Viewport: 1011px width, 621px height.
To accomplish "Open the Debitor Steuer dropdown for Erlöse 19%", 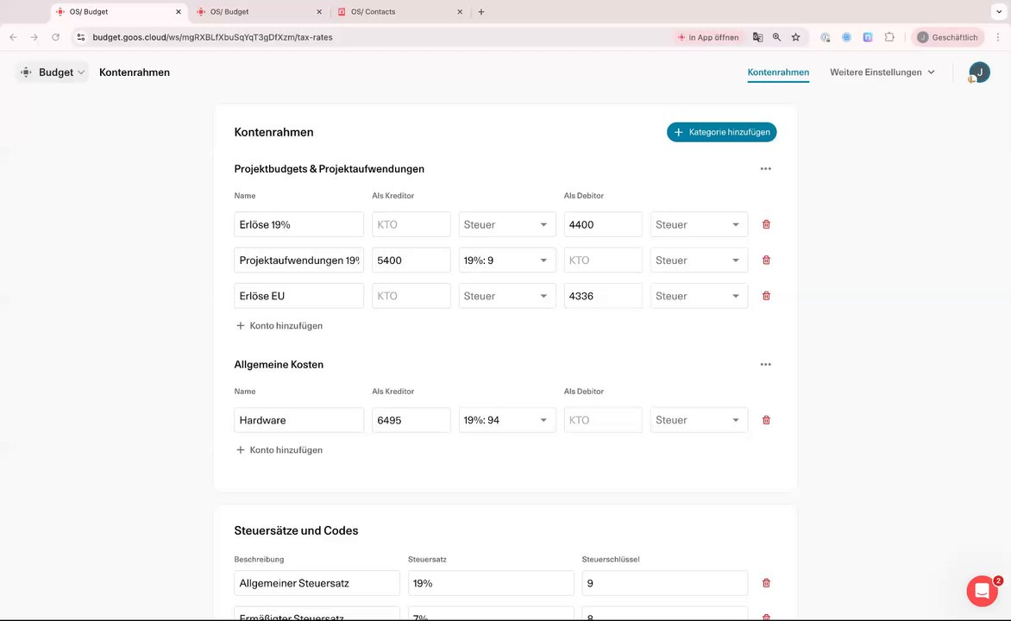I will click(699, 224).
